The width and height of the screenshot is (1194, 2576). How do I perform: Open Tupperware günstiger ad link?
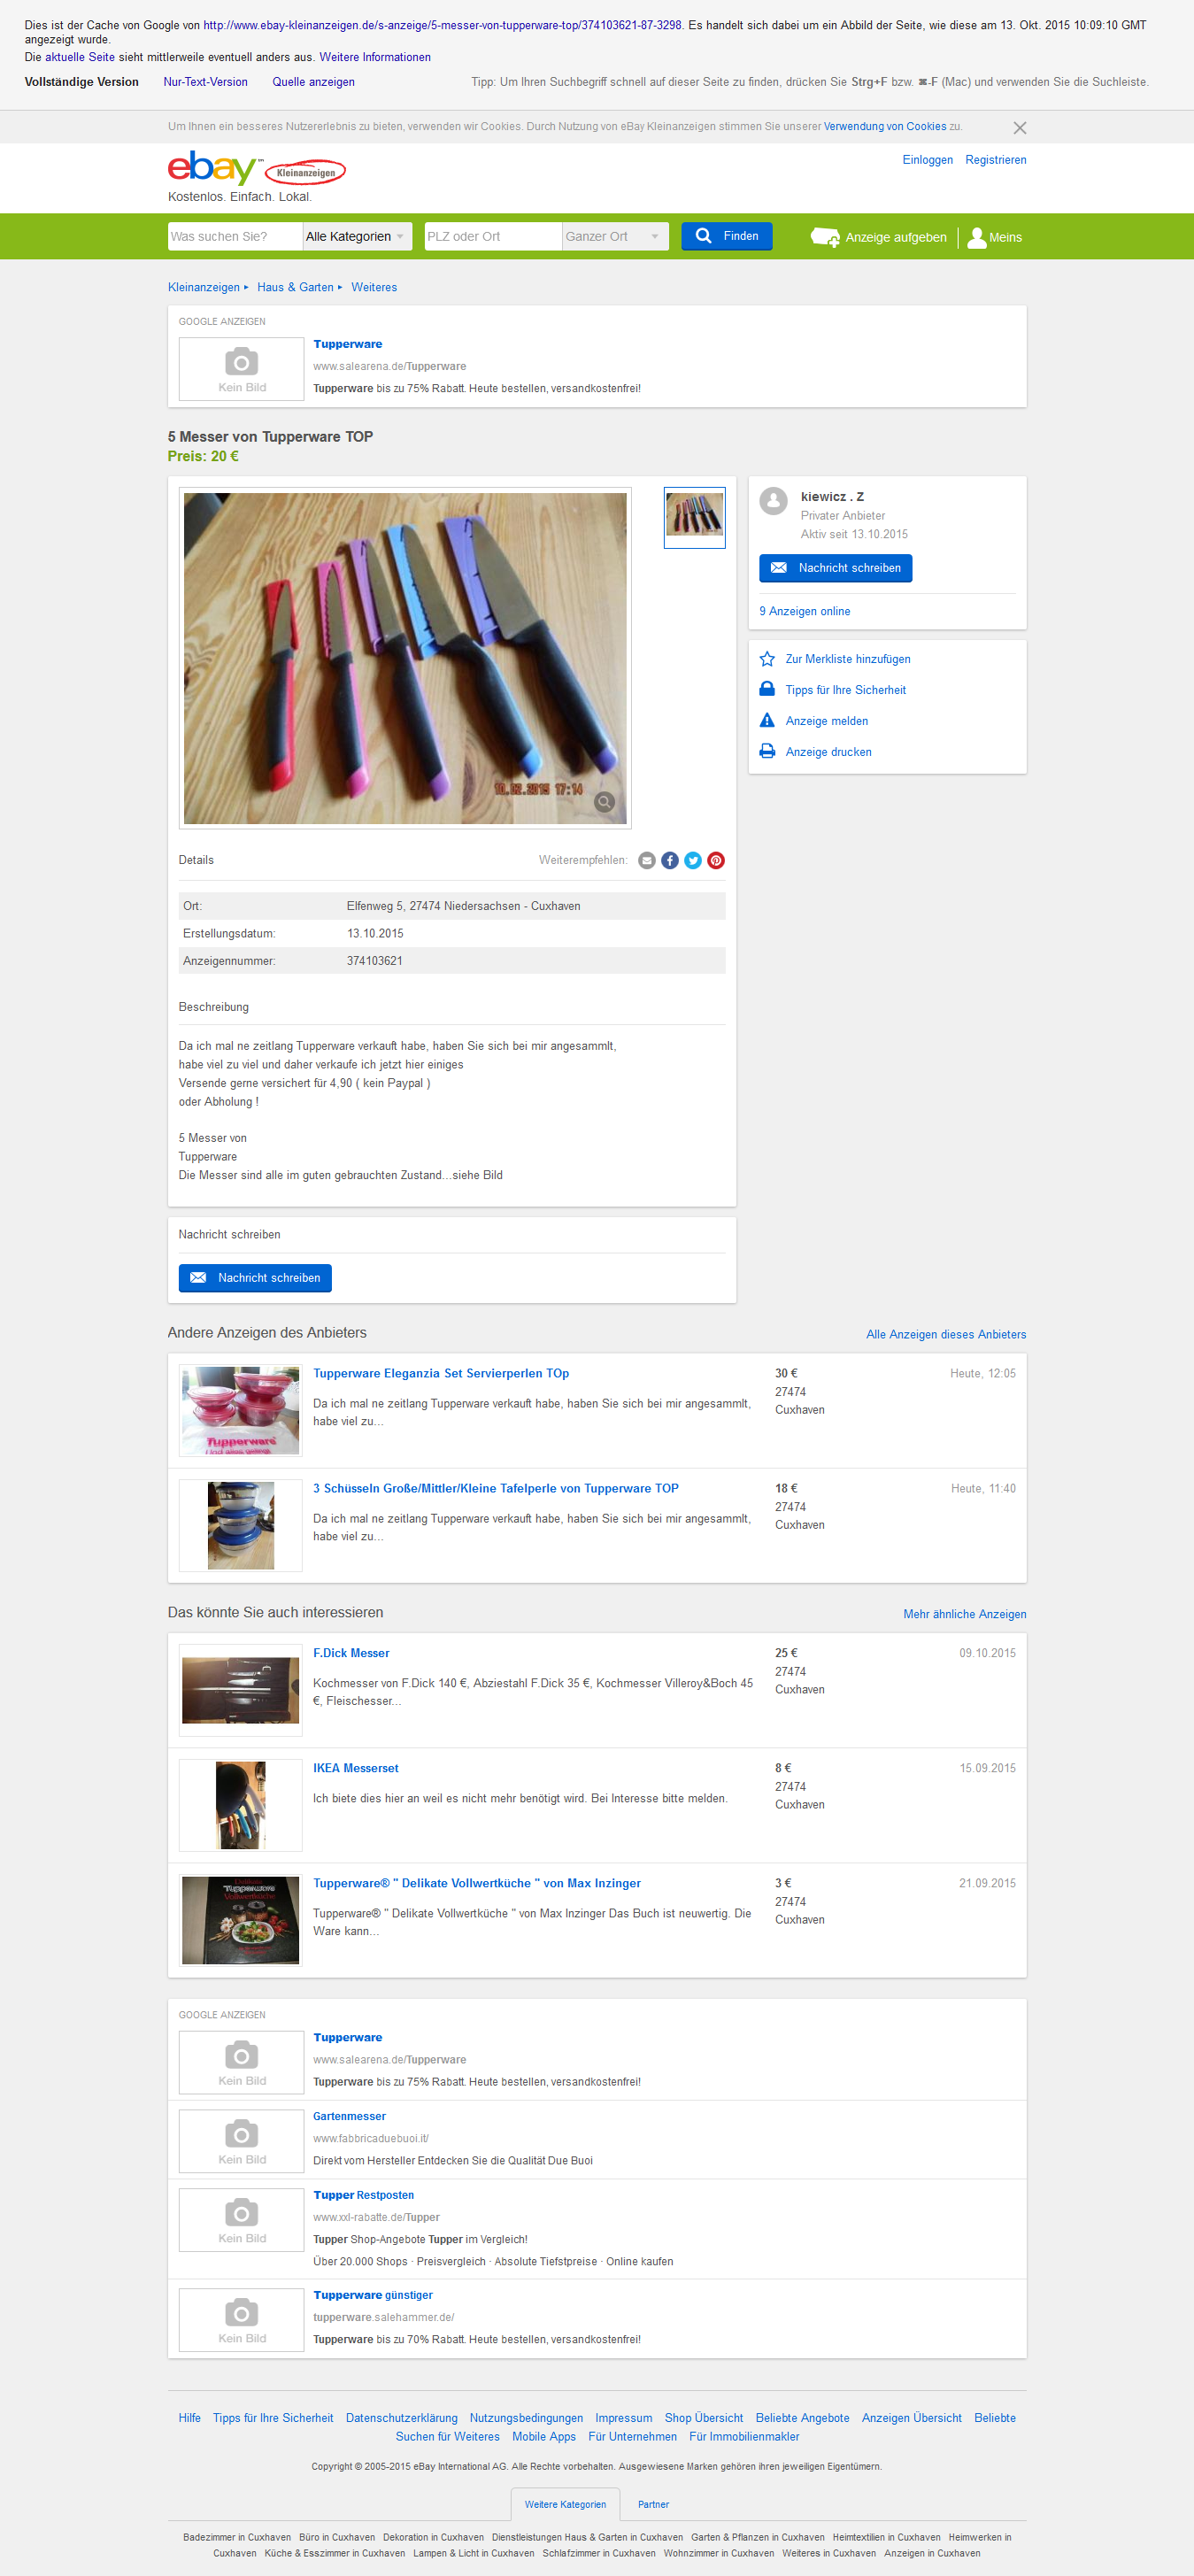pyautogui.click(x=373, y=2295)
